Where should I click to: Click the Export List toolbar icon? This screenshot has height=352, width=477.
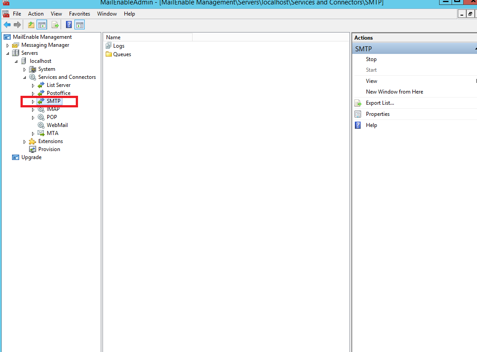point(55,25)
